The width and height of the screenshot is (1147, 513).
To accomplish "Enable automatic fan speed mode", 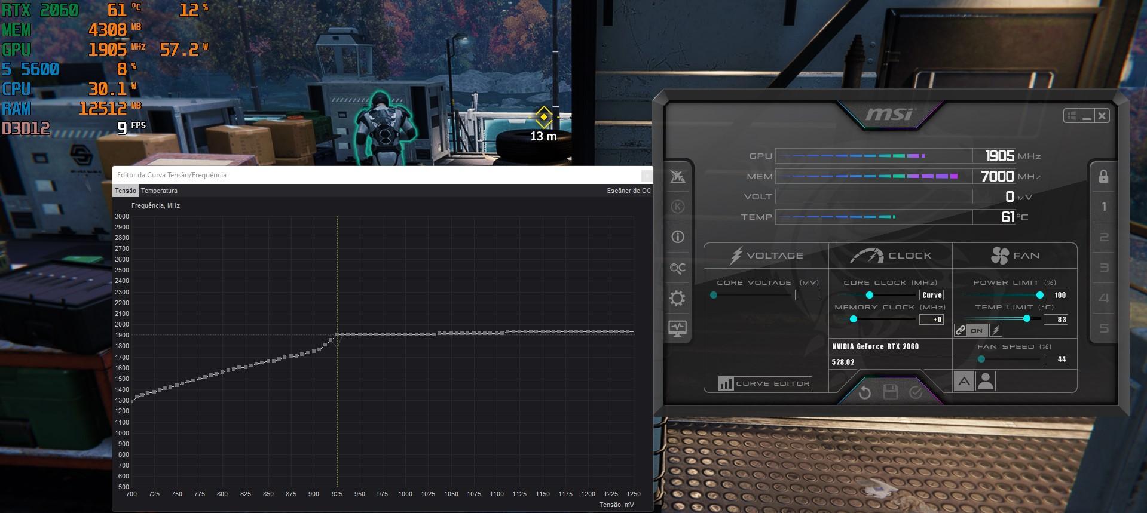I will 964,381.
